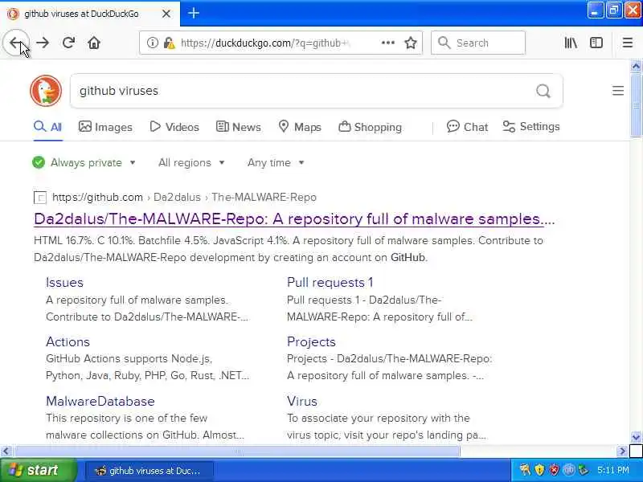Switch to the Maps tab
Screen dimensions: 643x482
(x=300, y=127)
